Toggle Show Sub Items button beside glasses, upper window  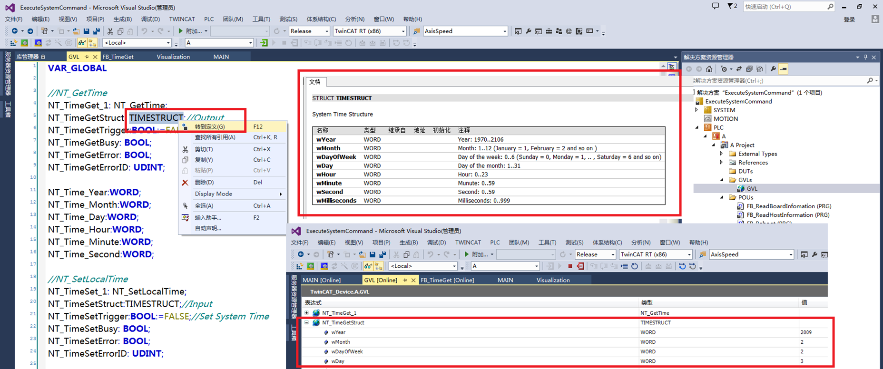92,43
